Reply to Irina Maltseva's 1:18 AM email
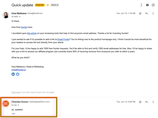 click(x=147, y=14)
